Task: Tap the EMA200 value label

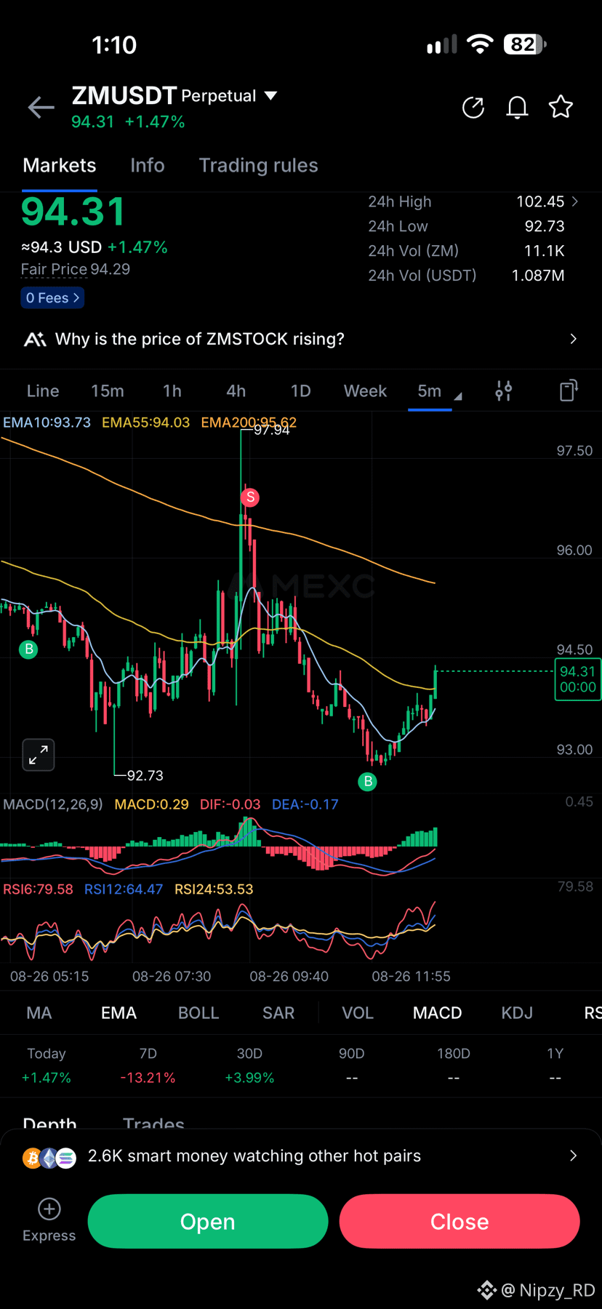Action: tap(249, 423)
